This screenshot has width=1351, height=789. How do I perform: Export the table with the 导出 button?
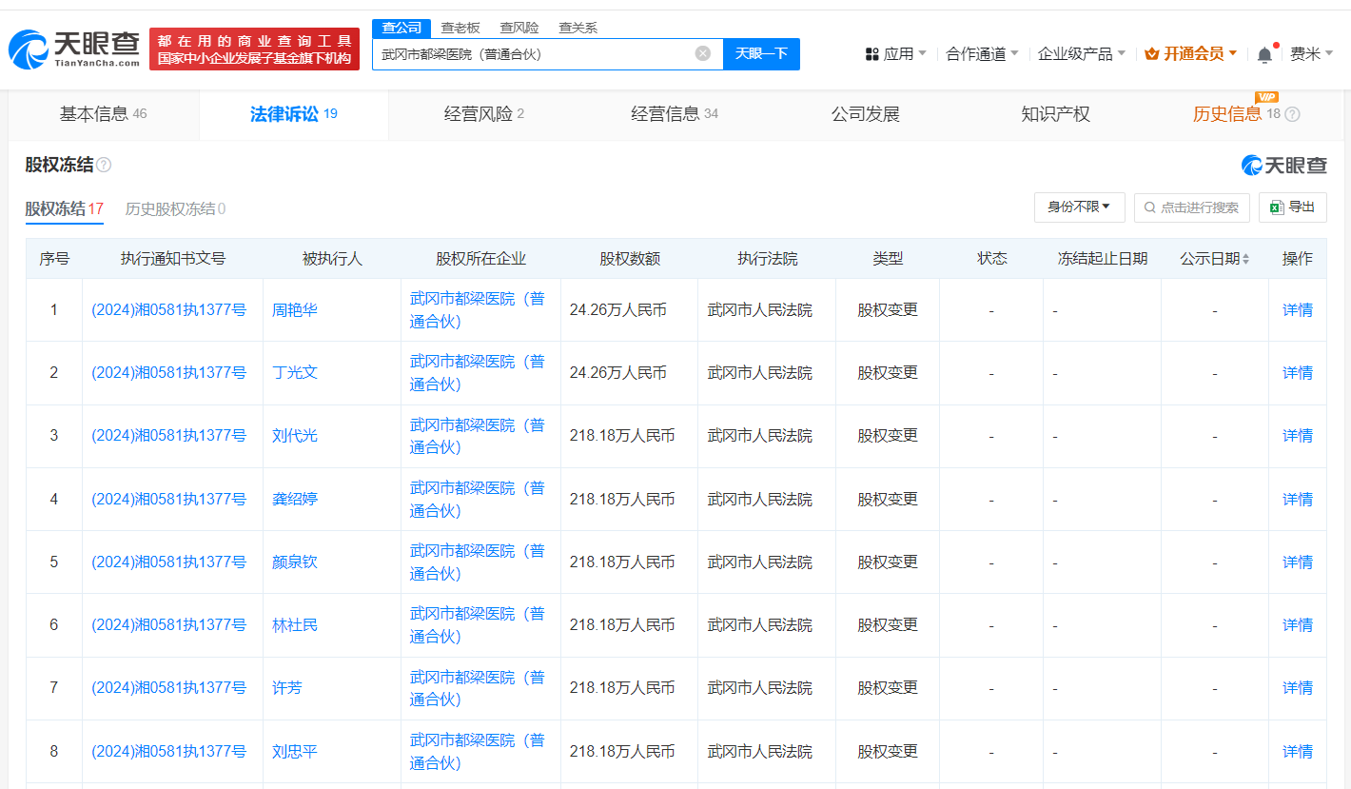point(1292,207)
